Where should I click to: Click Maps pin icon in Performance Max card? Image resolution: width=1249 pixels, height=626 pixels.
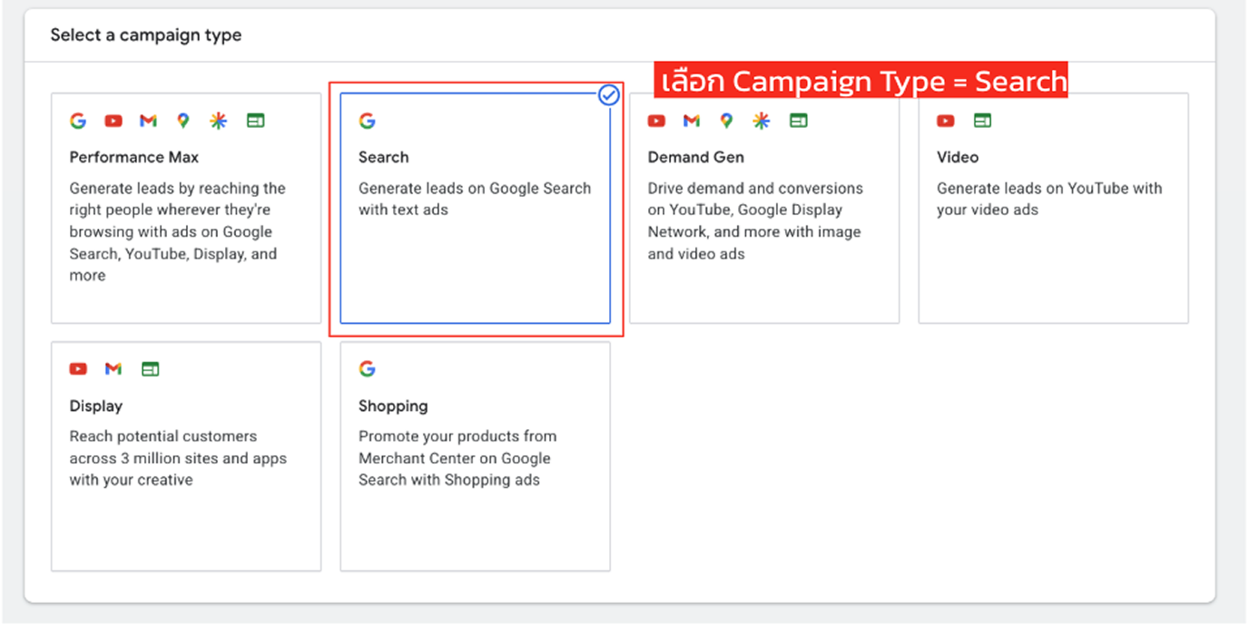click(x=183, y=121)
